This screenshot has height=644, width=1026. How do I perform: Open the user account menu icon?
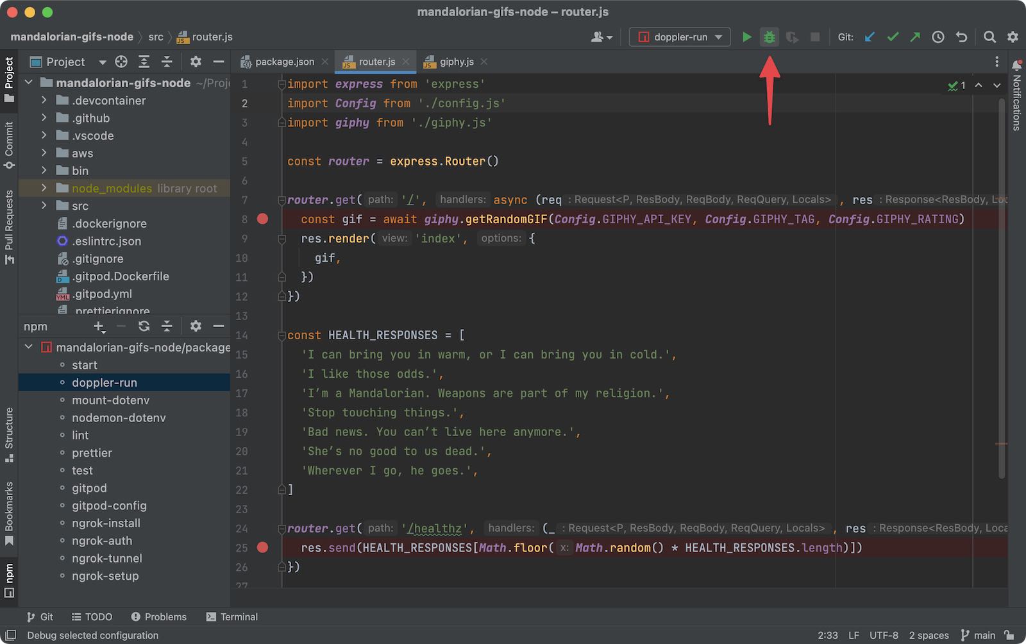point(601,37)
